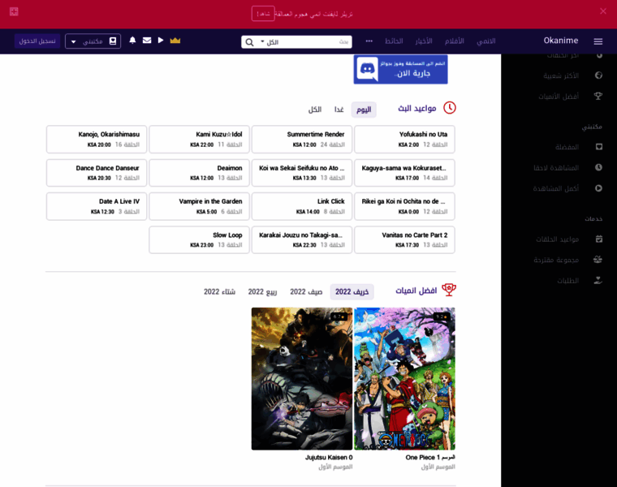617x487 pixels.
Task: Open the الحائط navigation tab
Action: click(394, 41)
